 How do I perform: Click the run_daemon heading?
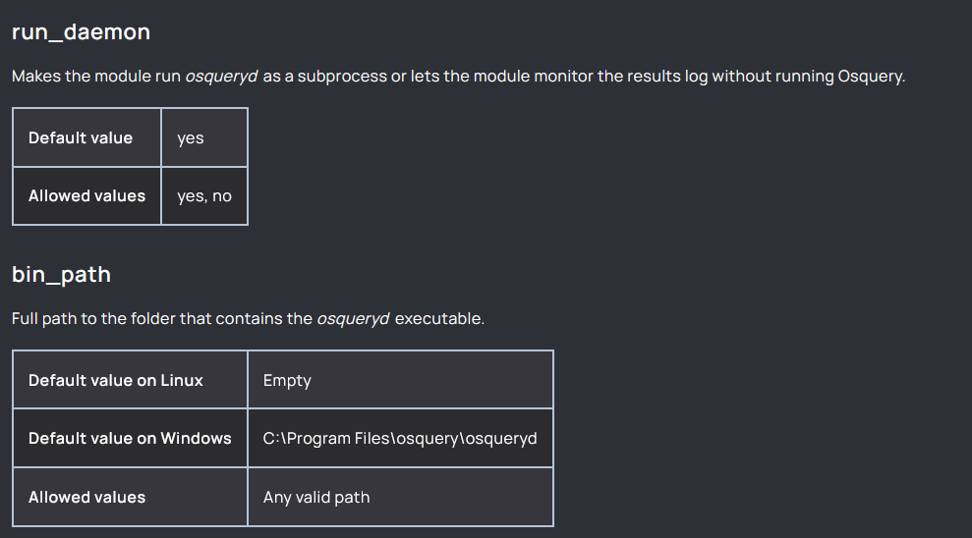tap(82, 32)
